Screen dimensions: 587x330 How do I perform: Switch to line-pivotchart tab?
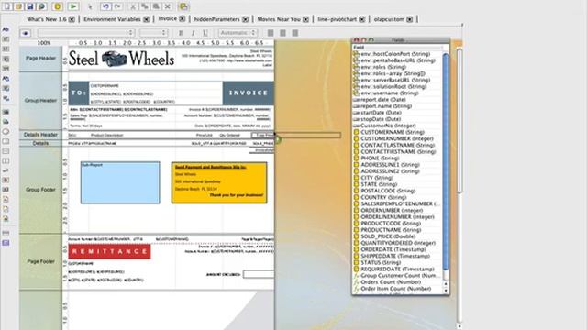pos(337,19)
